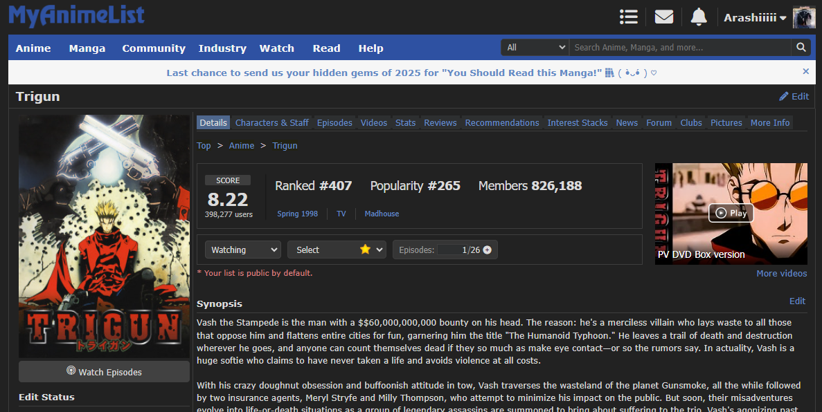Screen dimensions: 822x412
Task: Click the watched episodes number field
Action: click(x=452, y=250)
